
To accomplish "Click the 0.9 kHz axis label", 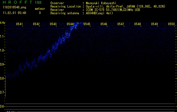I will pos(2,64).
